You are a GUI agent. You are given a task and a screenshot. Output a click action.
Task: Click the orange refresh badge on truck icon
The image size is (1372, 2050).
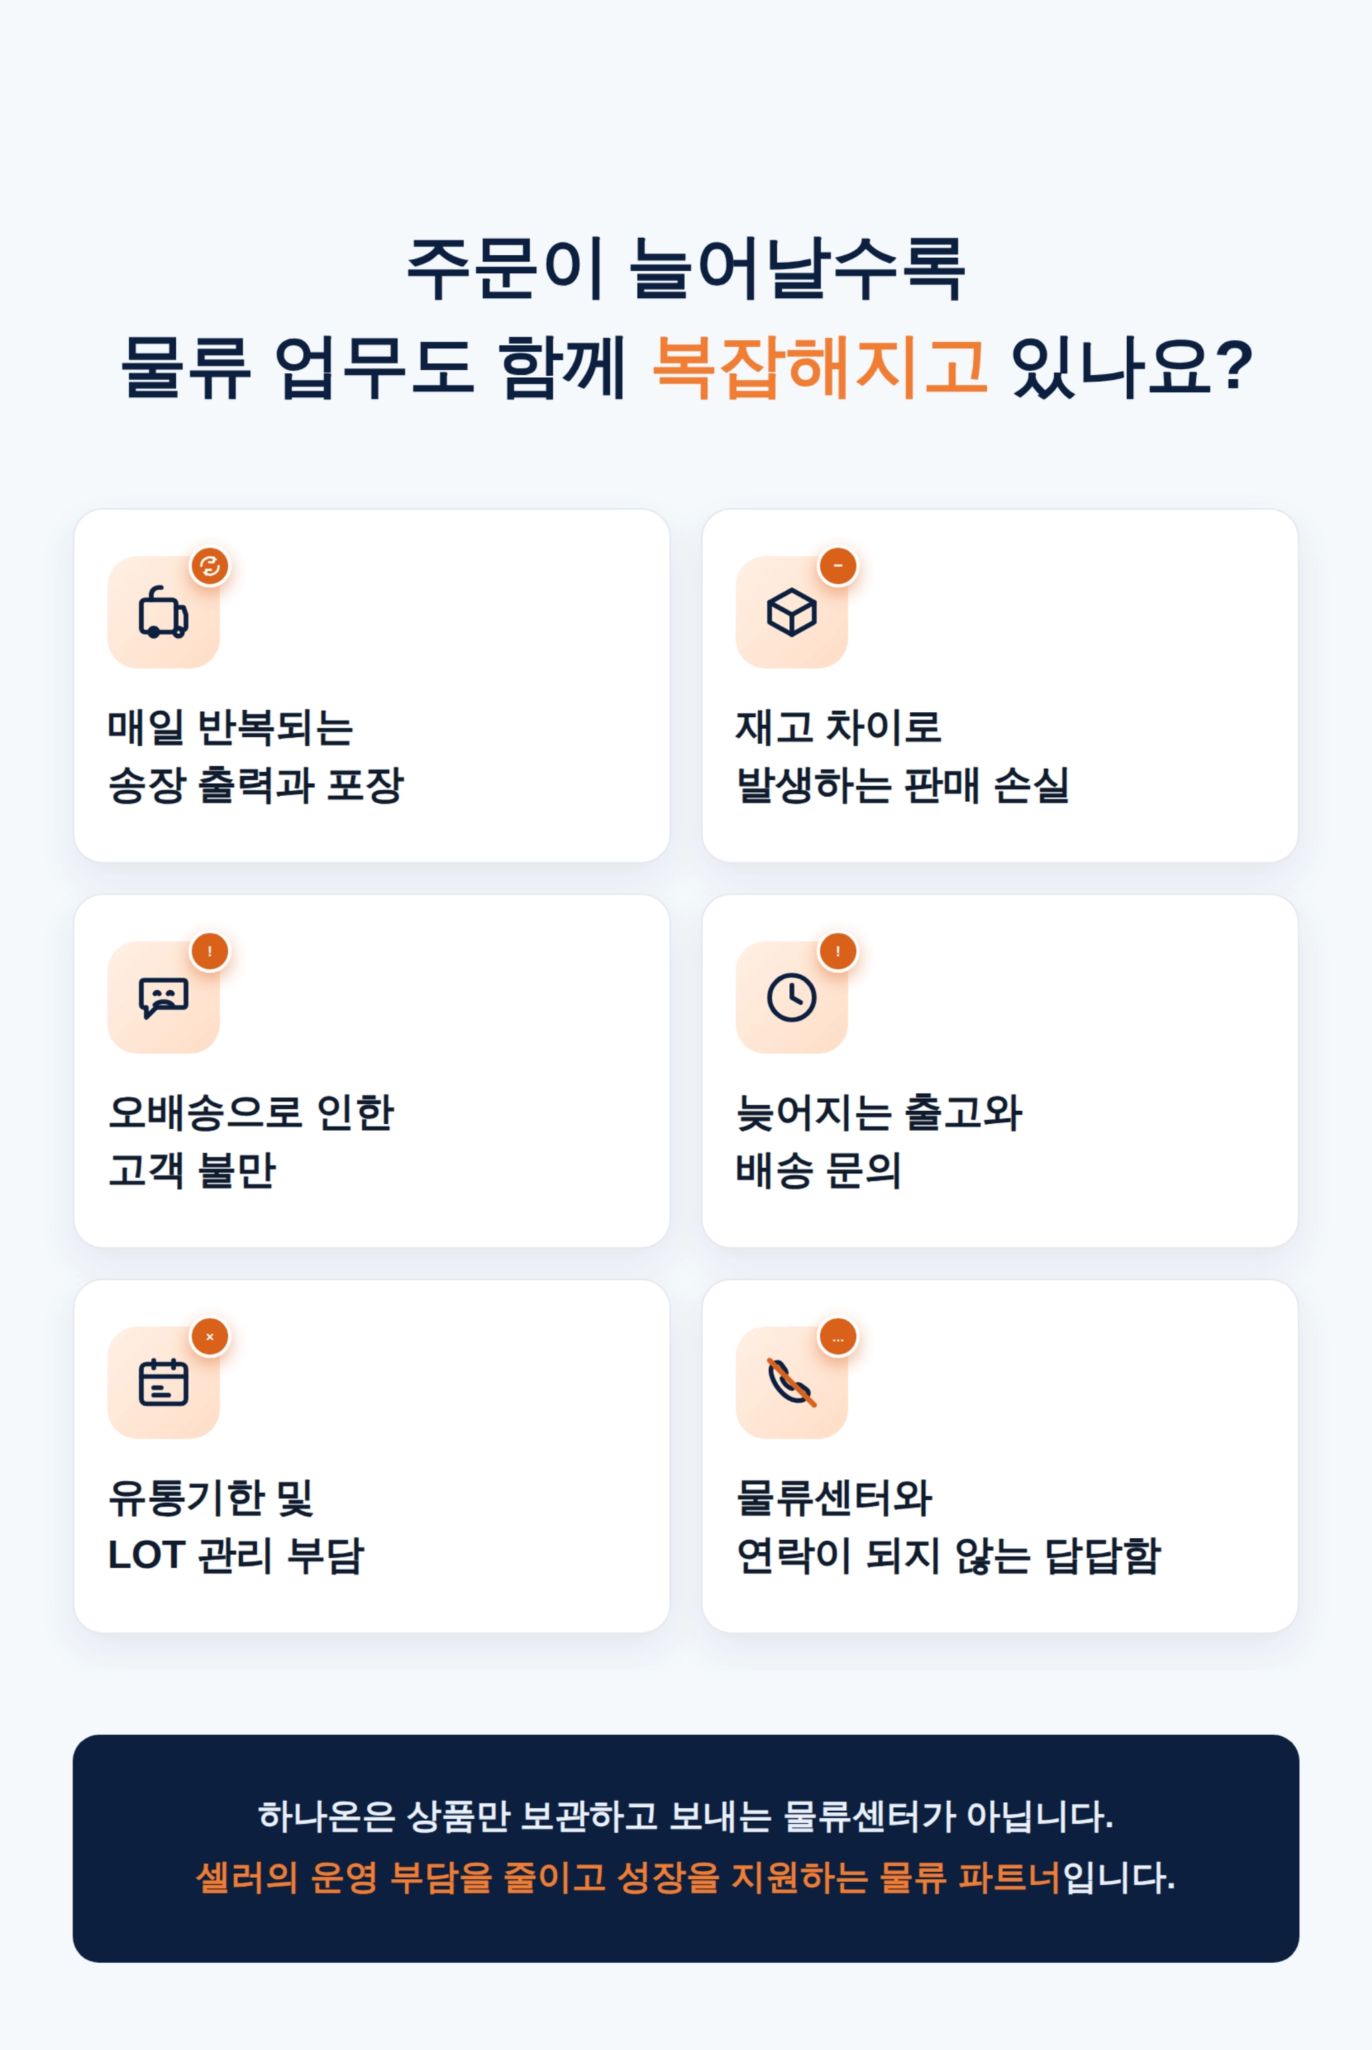[x=210, y=566]
